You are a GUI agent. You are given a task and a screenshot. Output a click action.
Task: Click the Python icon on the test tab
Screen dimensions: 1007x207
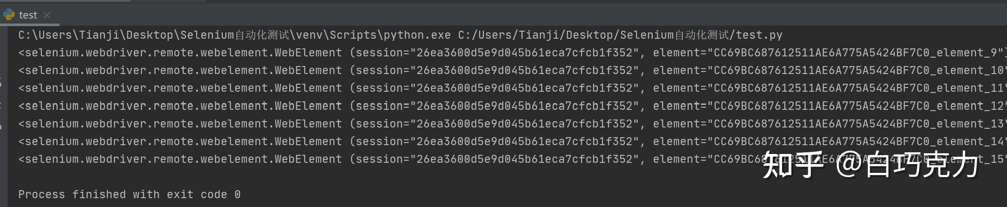tap(8, 15)
